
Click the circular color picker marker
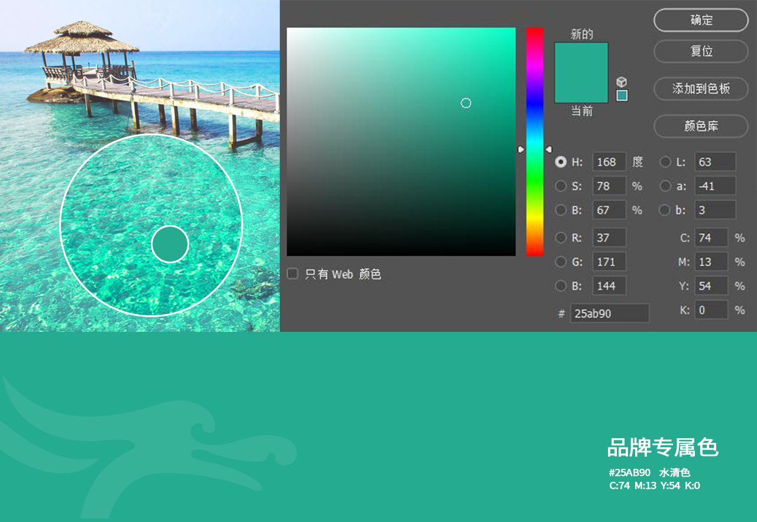466,103
